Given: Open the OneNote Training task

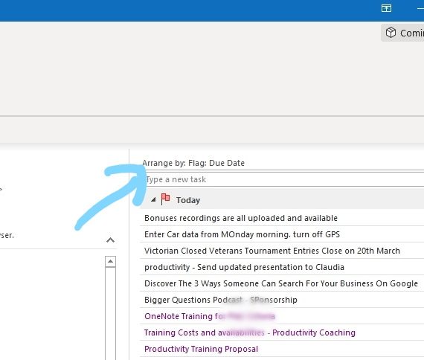Looking at the screenshot, I should click(x=282, y=316).
